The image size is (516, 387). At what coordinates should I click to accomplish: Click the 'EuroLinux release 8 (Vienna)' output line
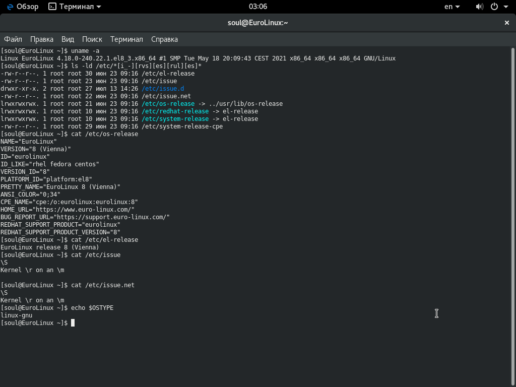(x=50, y=247)
